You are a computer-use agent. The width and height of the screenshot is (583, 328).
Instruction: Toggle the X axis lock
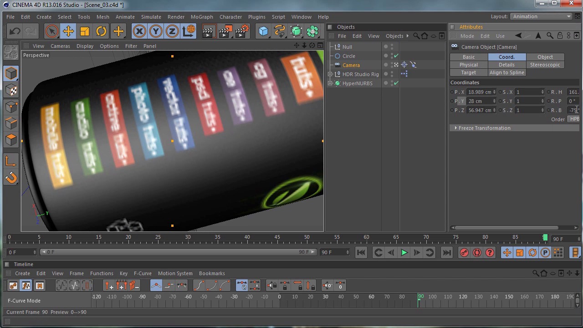pyautogui.click(x=139, y=31)
